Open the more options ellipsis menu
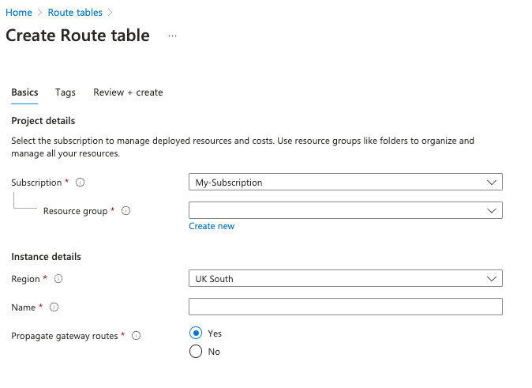The image size is (532, 388). click(x=172, y=36)
